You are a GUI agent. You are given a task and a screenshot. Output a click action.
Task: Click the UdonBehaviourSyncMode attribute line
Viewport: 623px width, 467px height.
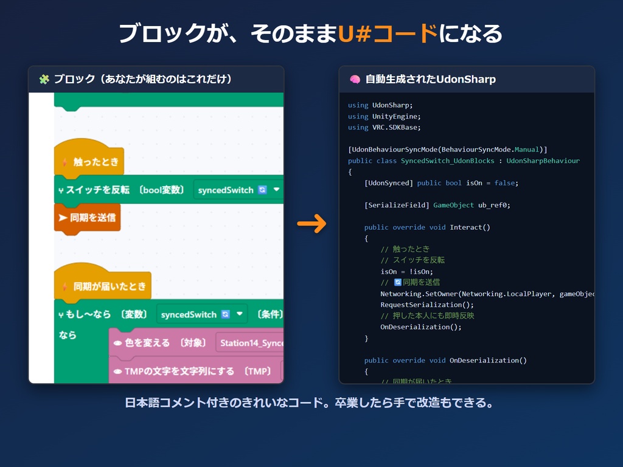pyautogui.click(x=448, y=150)
